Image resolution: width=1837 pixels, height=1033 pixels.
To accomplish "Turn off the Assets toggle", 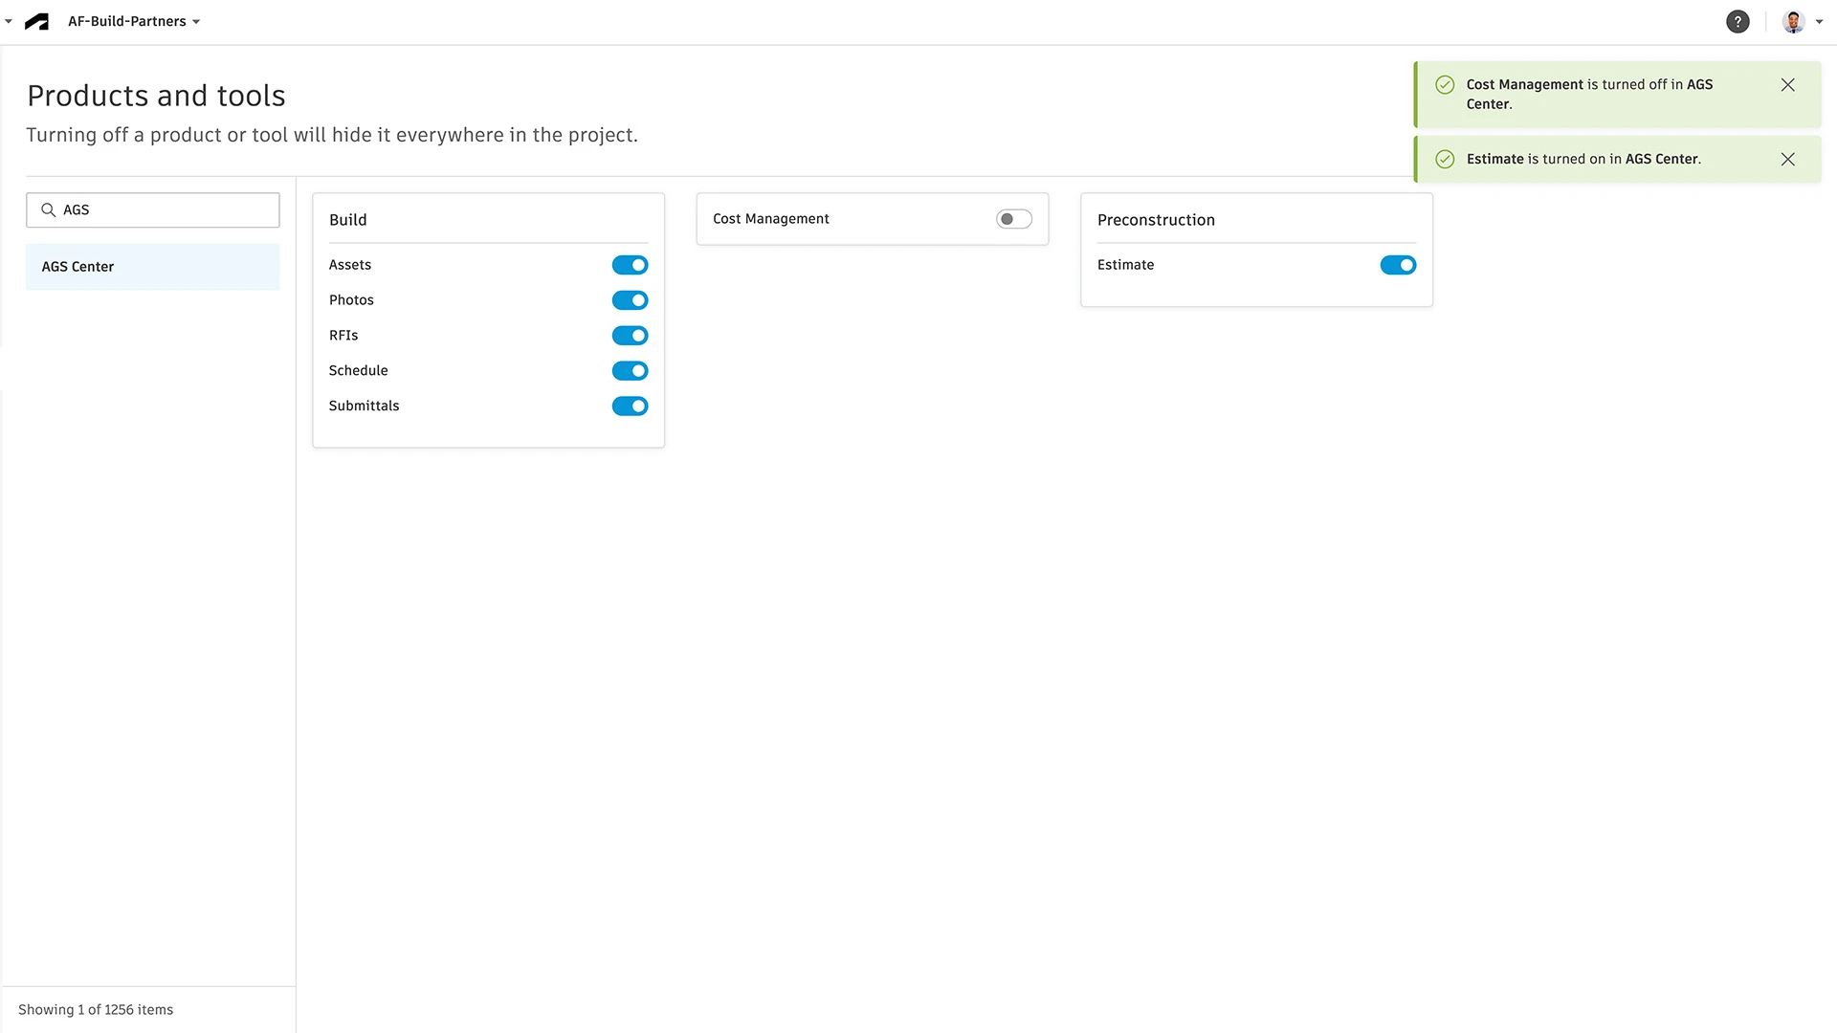I will (630, 265).
